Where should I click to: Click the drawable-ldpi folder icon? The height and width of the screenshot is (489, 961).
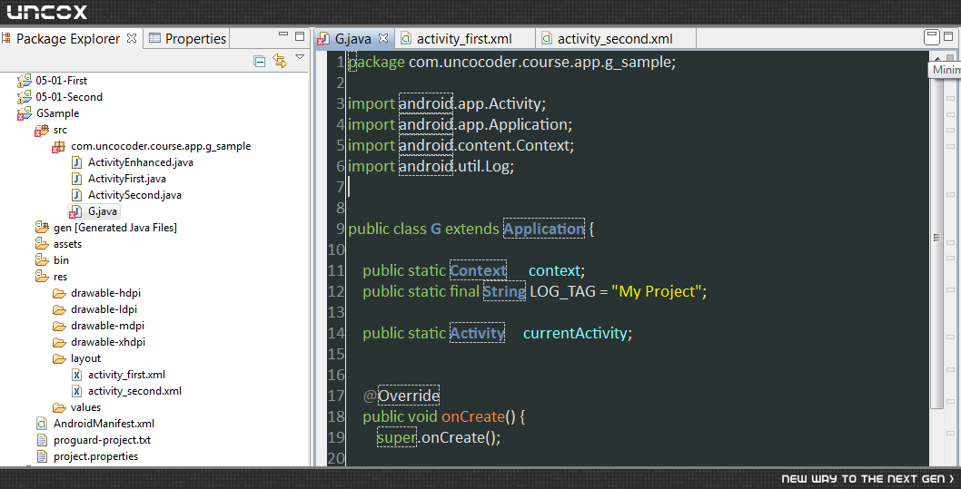59,309
